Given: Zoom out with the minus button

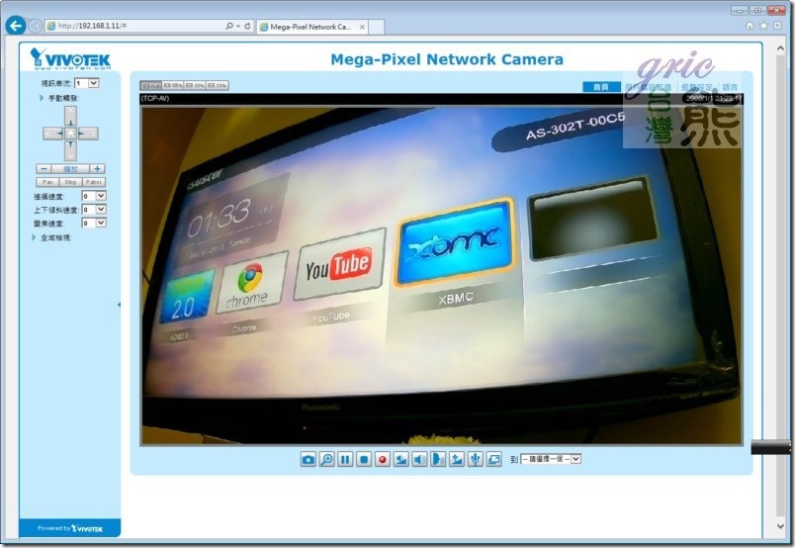Looking at the screenshot, I should pos(44,168).
